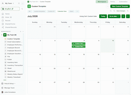This screenshot has height=95, width=131.
Task: Open second Custom Template event on July 8
Action: click(79, 47)
